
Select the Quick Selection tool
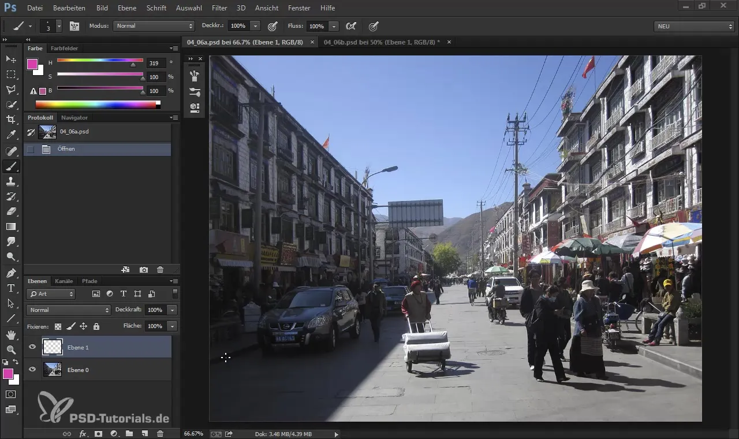click(11, 105)
